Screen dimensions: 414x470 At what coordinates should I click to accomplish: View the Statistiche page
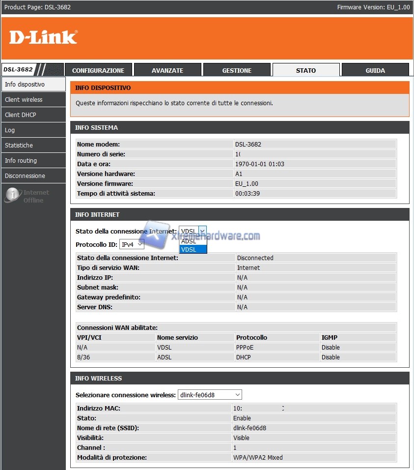pos(33,145)
